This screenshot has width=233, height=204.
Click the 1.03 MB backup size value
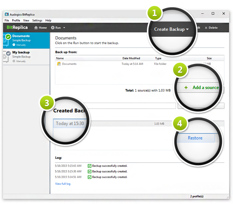(x=159, y=124)
